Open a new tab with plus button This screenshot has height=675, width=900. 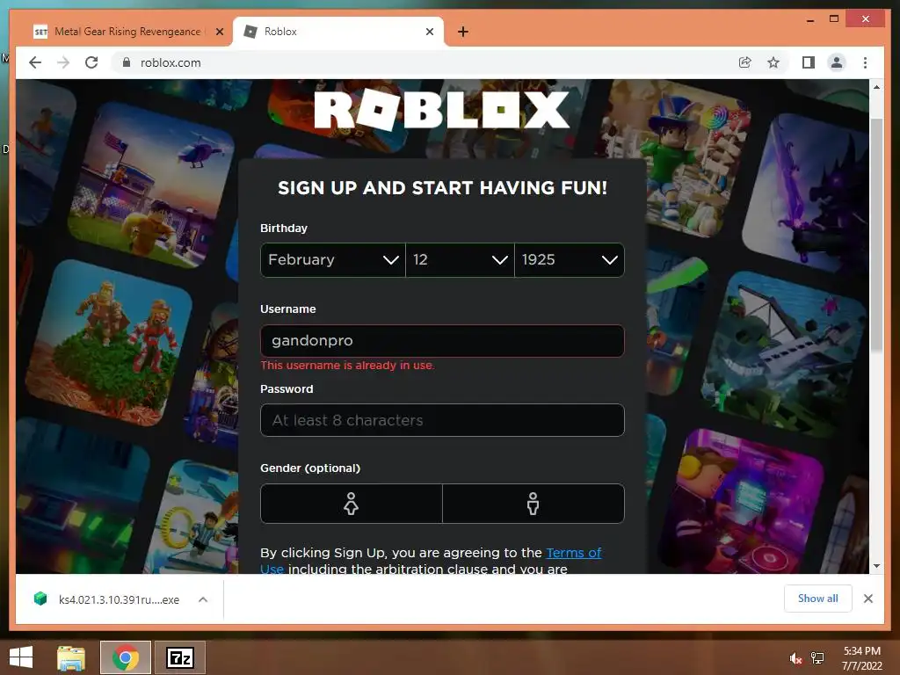click(463, 32)
